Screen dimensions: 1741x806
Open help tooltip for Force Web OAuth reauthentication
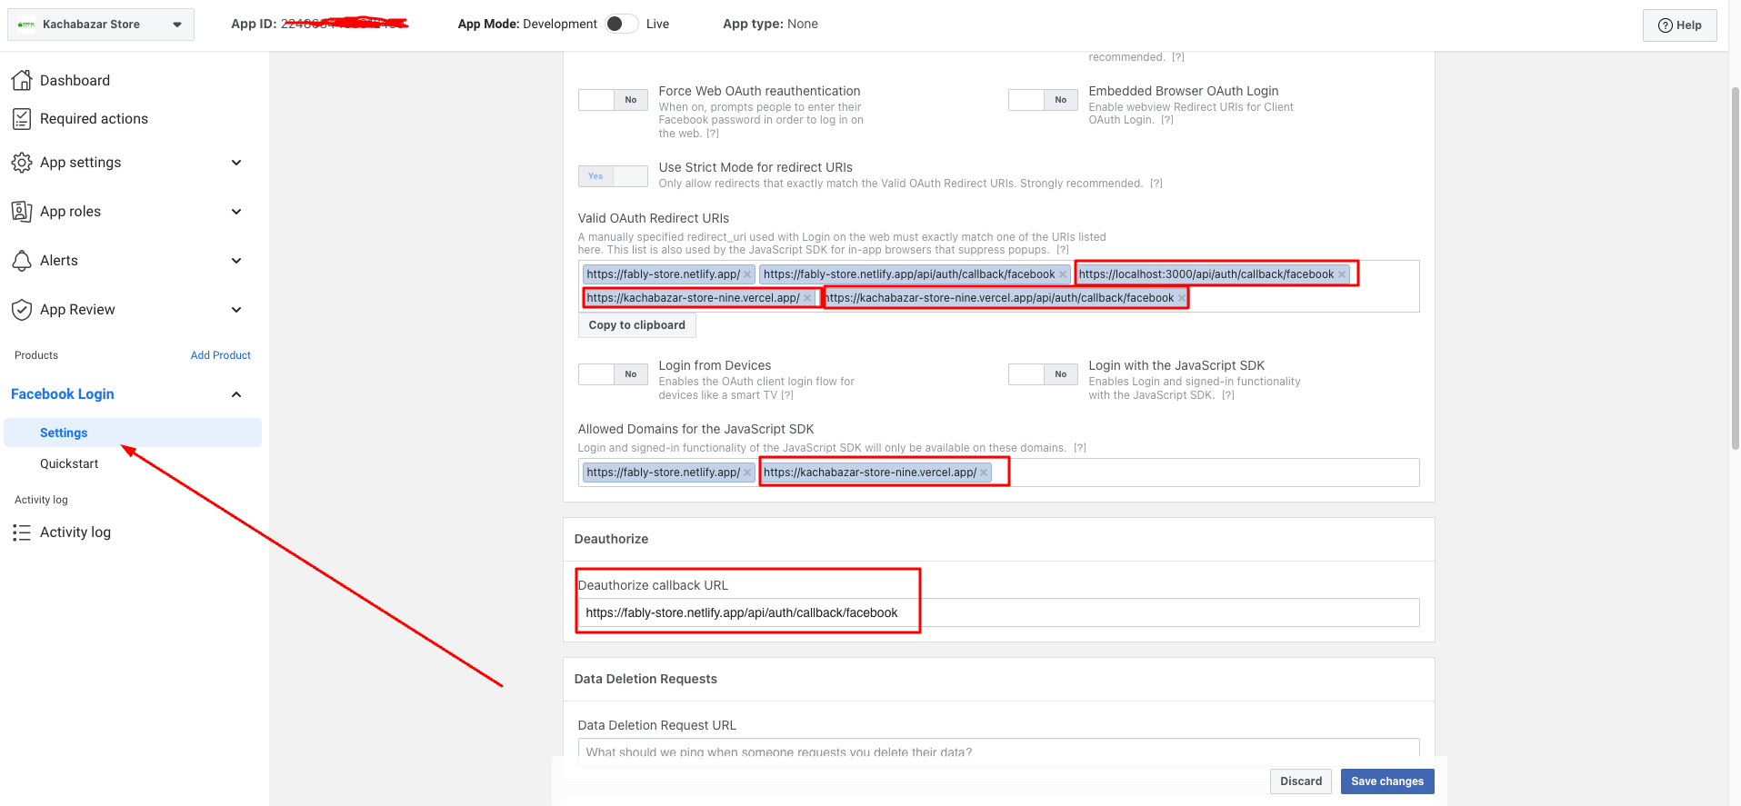(x=713, y=134)
